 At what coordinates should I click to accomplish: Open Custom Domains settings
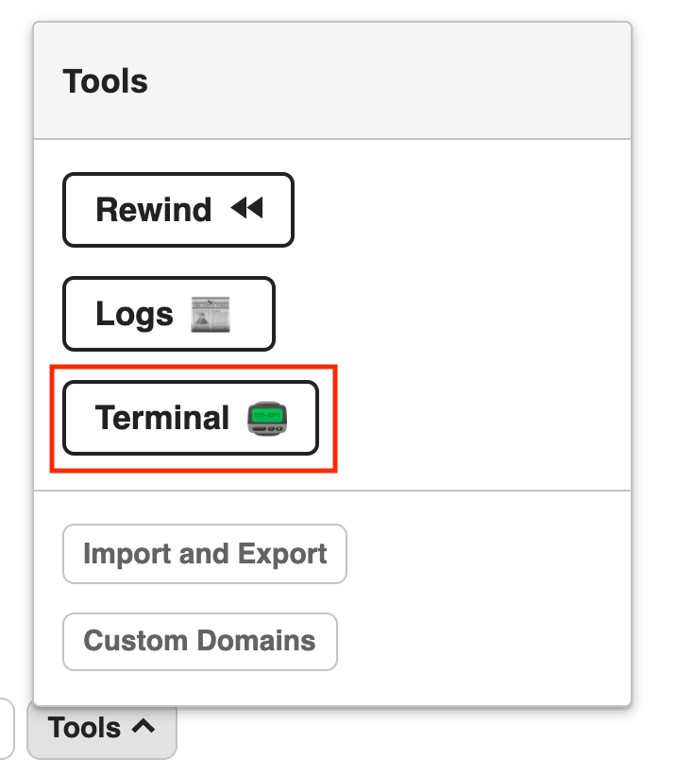coord(199,641)
